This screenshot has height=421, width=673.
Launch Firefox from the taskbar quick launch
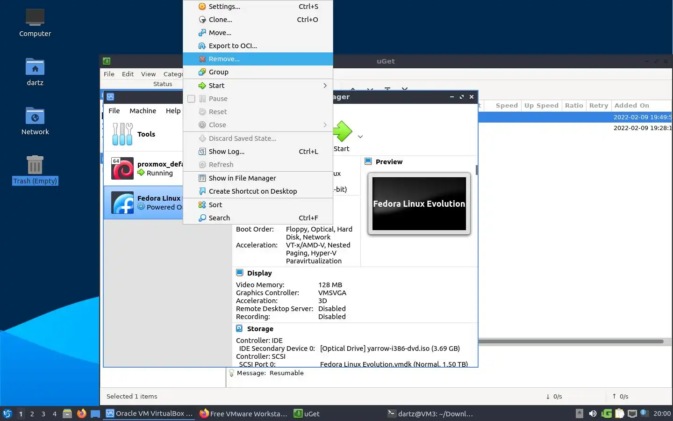pyautogui.click(x=81, y=414)
